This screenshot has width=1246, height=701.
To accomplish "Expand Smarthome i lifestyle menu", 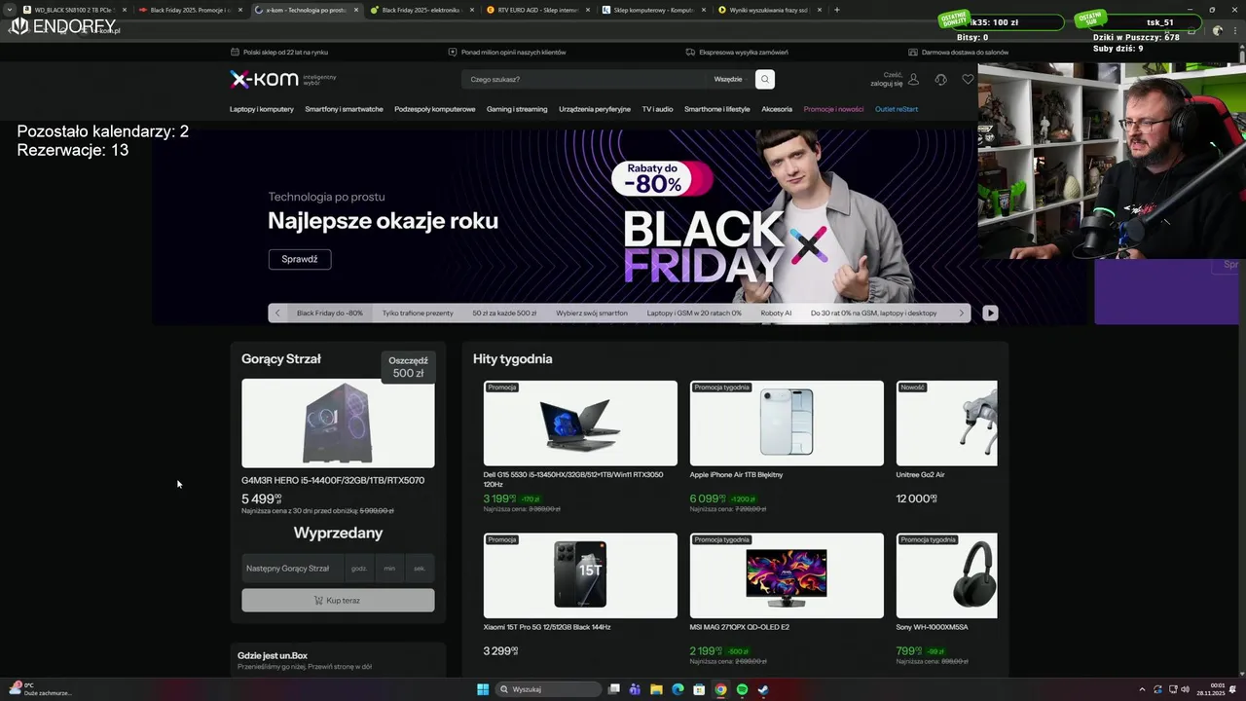I will [717, 109].
